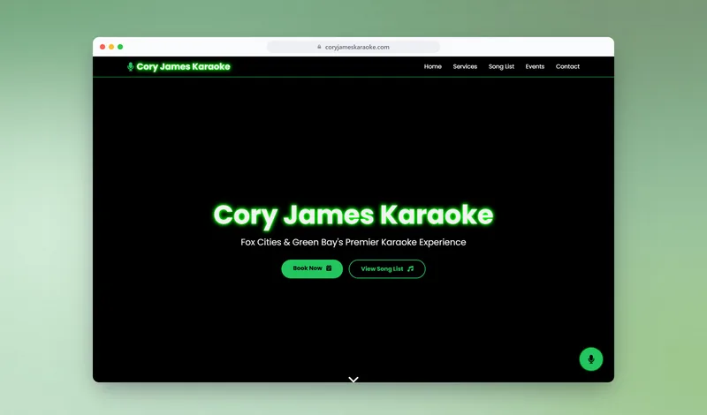The width and height of the screenshot is (707, 415).
Task: Open the Events nav link
Action: [535, 66]
